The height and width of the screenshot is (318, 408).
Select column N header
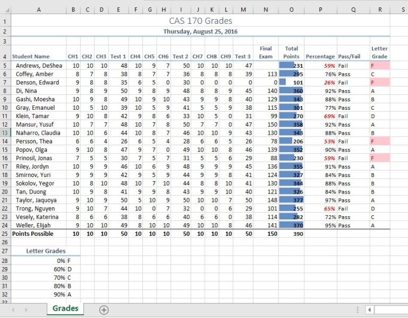(266, 10)
